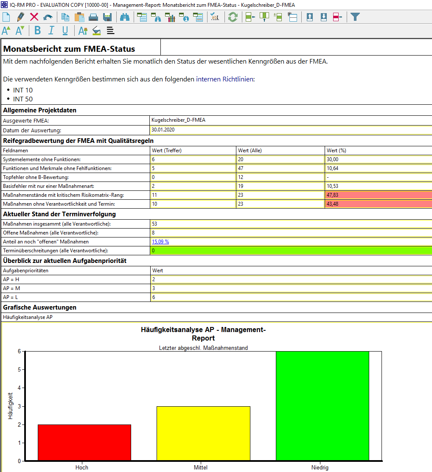Click the printer icon

[x=93, y=17]
